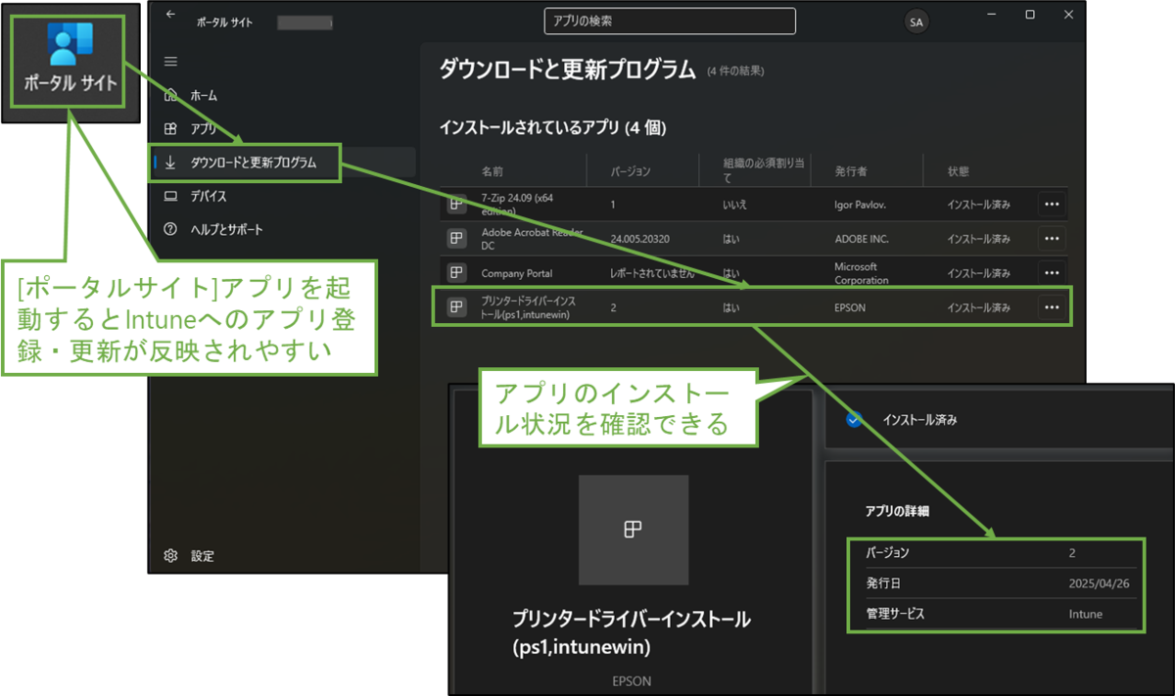1175x696 pixels.
Task: Select デバイス in the sidebar
Action: tap(209, 196)
